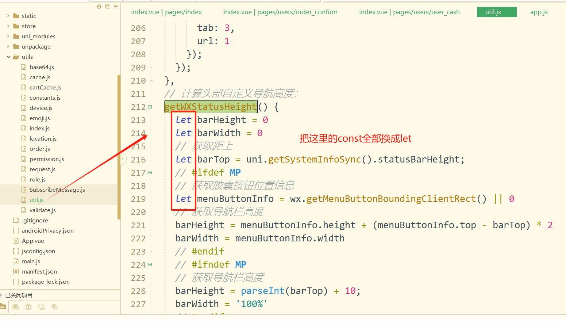
Task: Switch to the app.js tab
Action: 539,12
